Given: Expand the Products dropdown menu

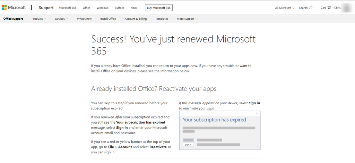Looking at the screenshot, I should point(39,19).
